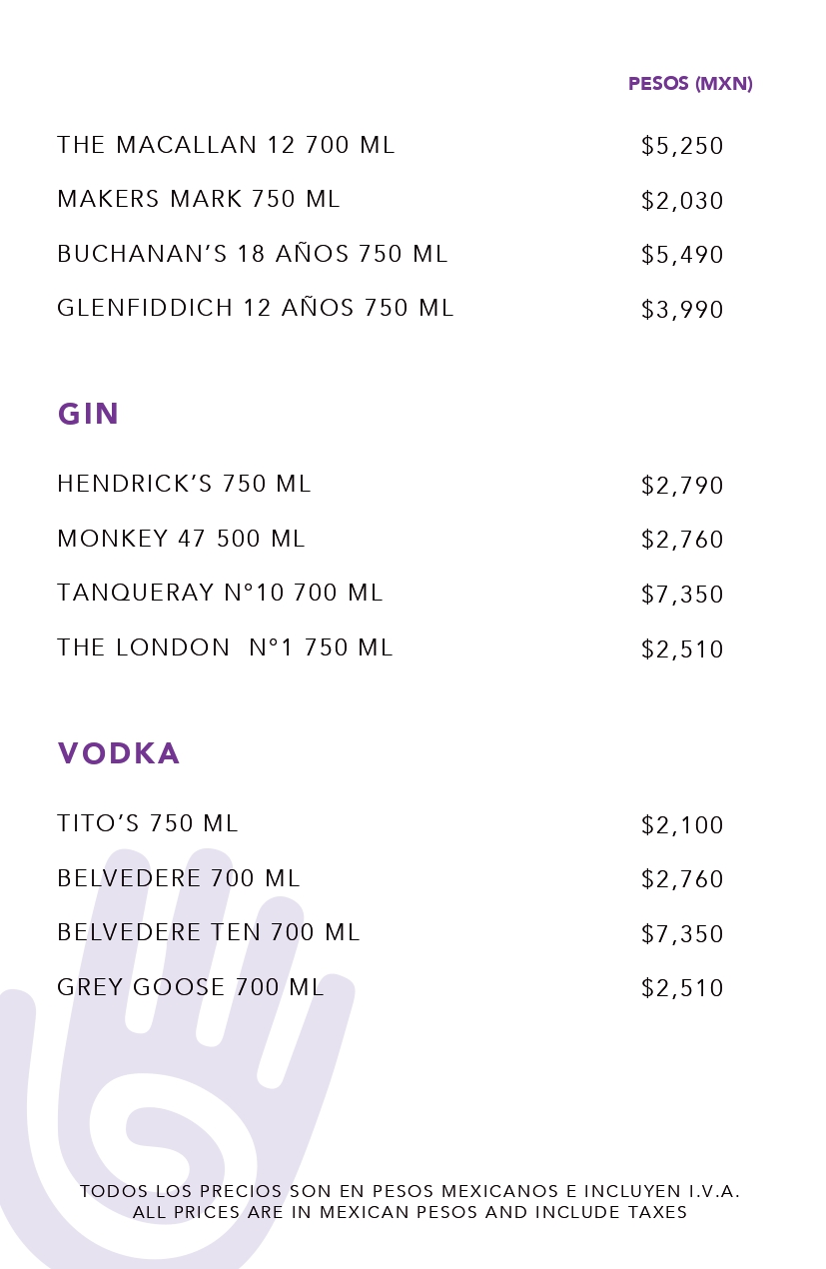Click the PESOS (MXN) column header
The width and height of the screenshot is (826, 1269).
pyautogui.click(x=690, y=84)
